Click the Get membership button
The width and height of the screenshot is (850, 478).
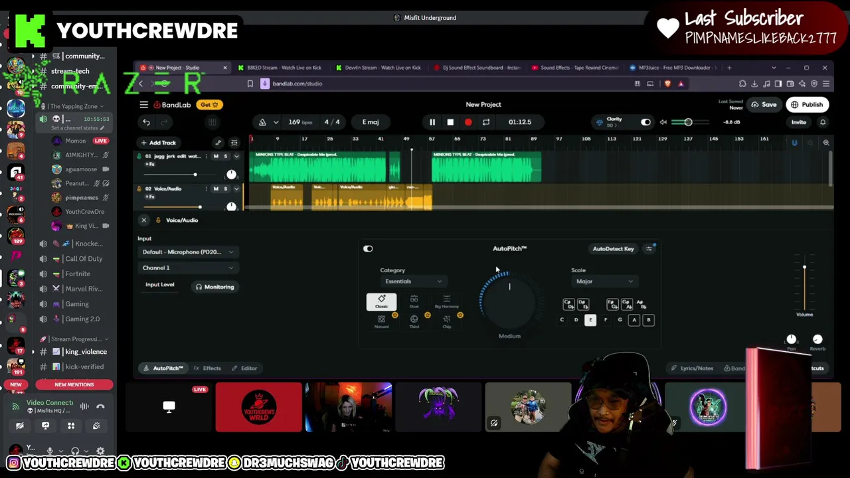[210, 105]
